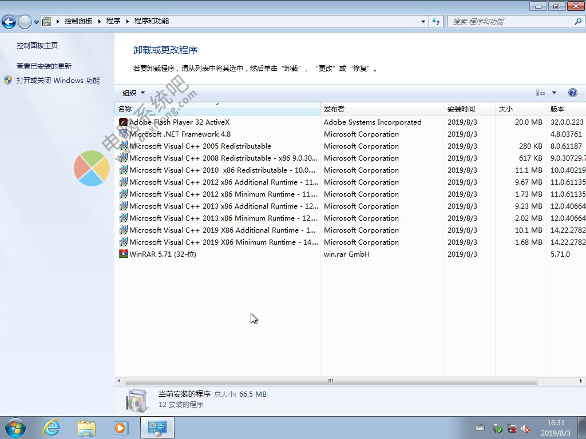Open the address bar history dropdown
Screen dimensions: 586x439
(423, 22)
